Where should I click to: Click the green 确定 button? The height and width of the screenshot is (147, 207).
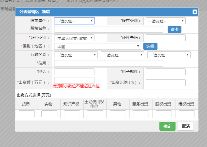167,126
